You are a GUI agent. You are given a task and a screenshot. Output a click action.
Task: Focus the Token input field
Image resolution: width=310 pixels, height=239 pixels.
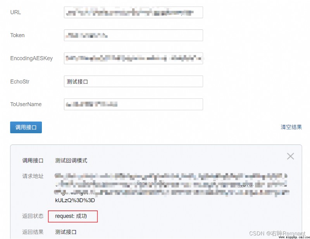[x=133, y=35]
